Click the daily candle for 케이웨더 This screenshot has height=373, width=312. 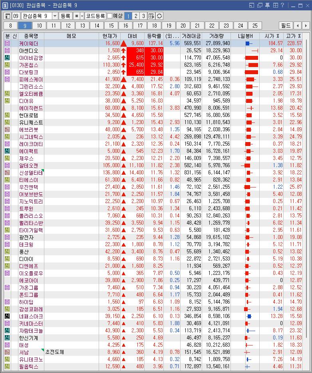pyautogui.click(x=248, y=43)
